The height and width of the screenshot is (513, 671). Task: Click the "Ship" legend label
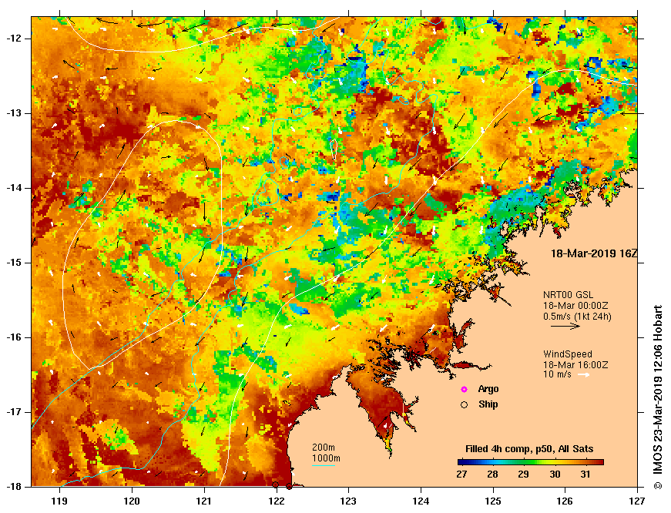(x=488, y=404)
